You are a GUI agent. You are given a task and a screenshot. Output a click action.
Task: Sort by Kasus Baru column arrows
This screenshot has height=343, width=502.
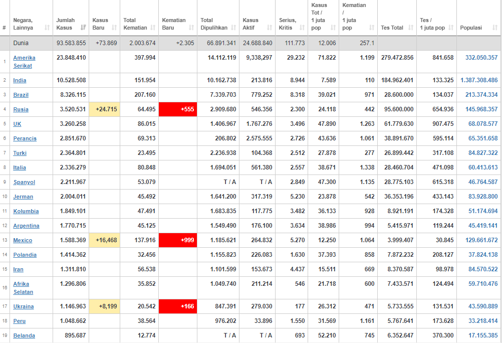[x=114, y=28]
